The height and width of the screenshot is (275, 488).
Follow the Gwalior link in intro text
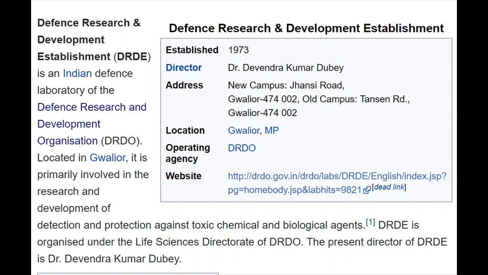[107, 158]
